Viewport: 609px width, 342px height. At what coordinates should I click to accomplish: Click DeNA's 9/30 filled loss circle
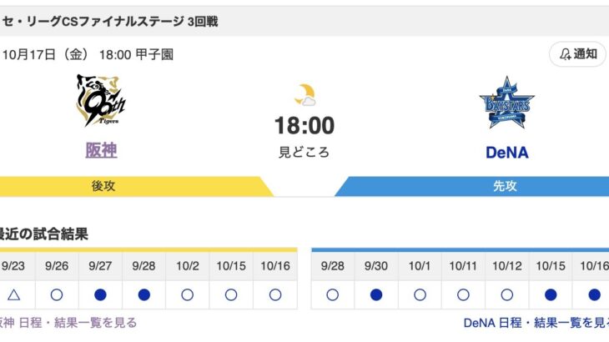(376, 294)
